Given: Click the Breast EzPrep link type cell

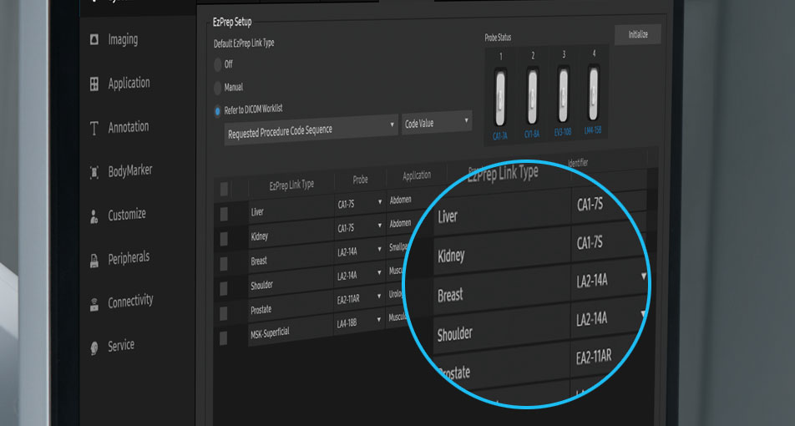Looking at the screenshot, I should (291, 261).
